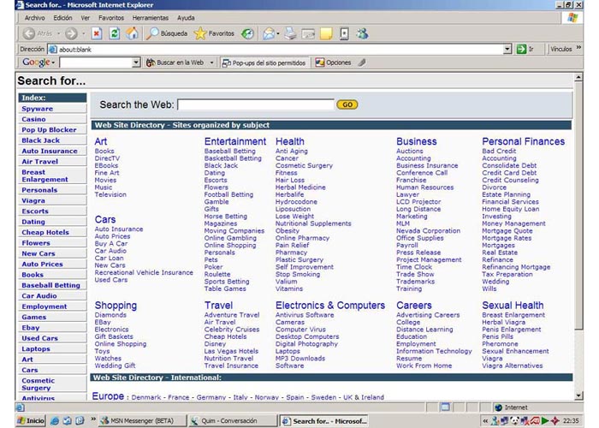Switch to MSN Messenger (BETA) taskbar item
The image size is (599, 428).
point(142,421)
